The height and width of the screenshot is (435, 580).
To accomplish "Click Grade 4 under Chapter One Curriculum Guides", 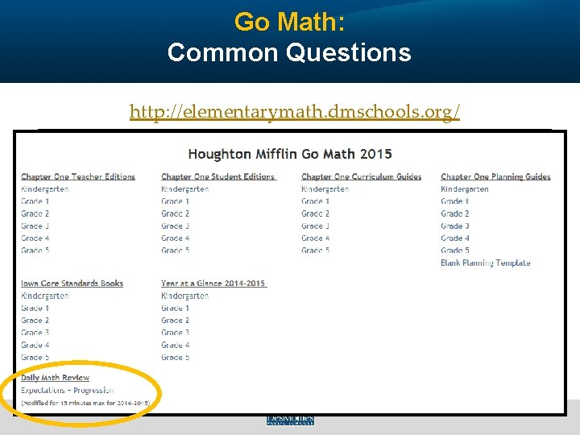I will pyautogui.click(x=316, y=238).
